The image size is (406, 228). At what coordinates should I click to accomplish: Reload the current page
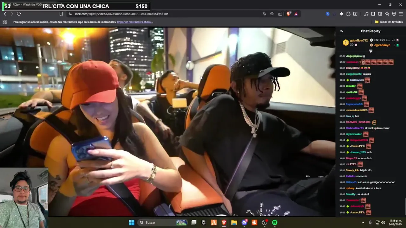coord(19,14)
